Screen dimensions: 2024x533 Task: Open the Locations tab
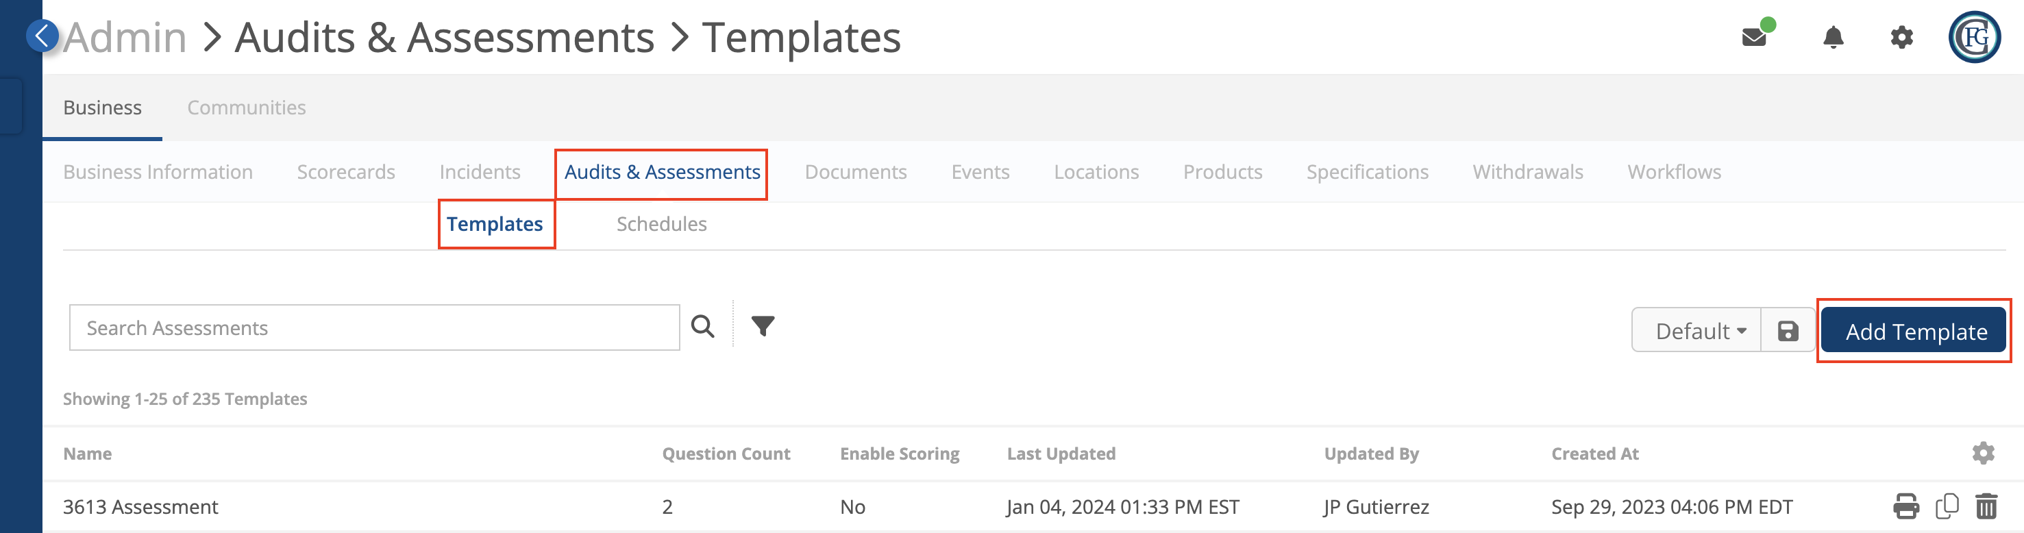click(x=1096, y=172)
